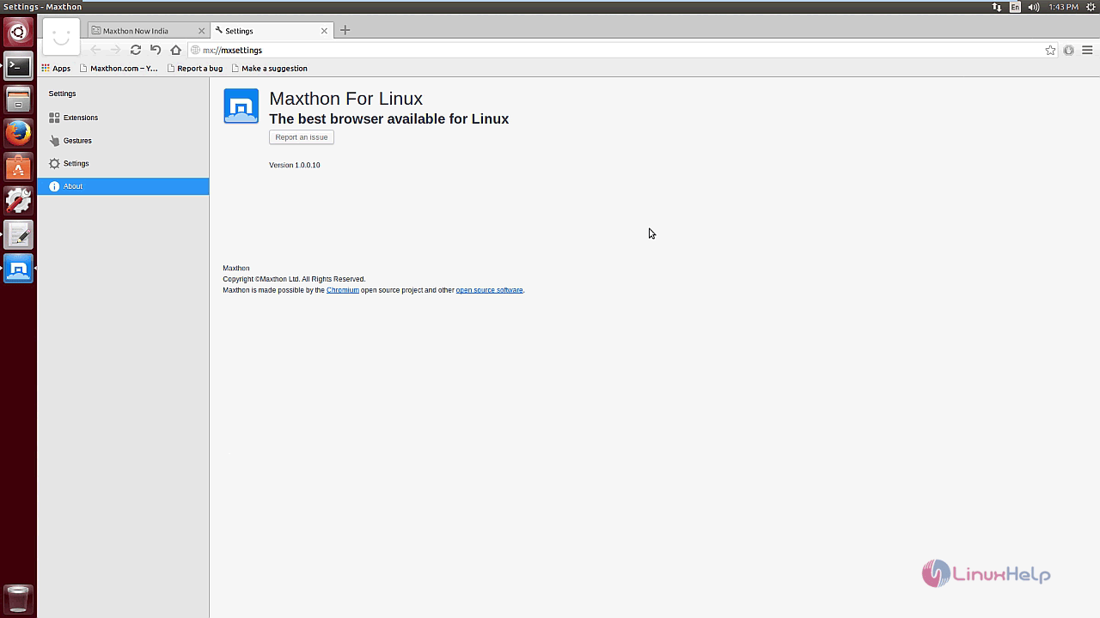Click the Maxthon browser dock icon
The width and height of the screenshot is (1100, 618).
point(18,269)
